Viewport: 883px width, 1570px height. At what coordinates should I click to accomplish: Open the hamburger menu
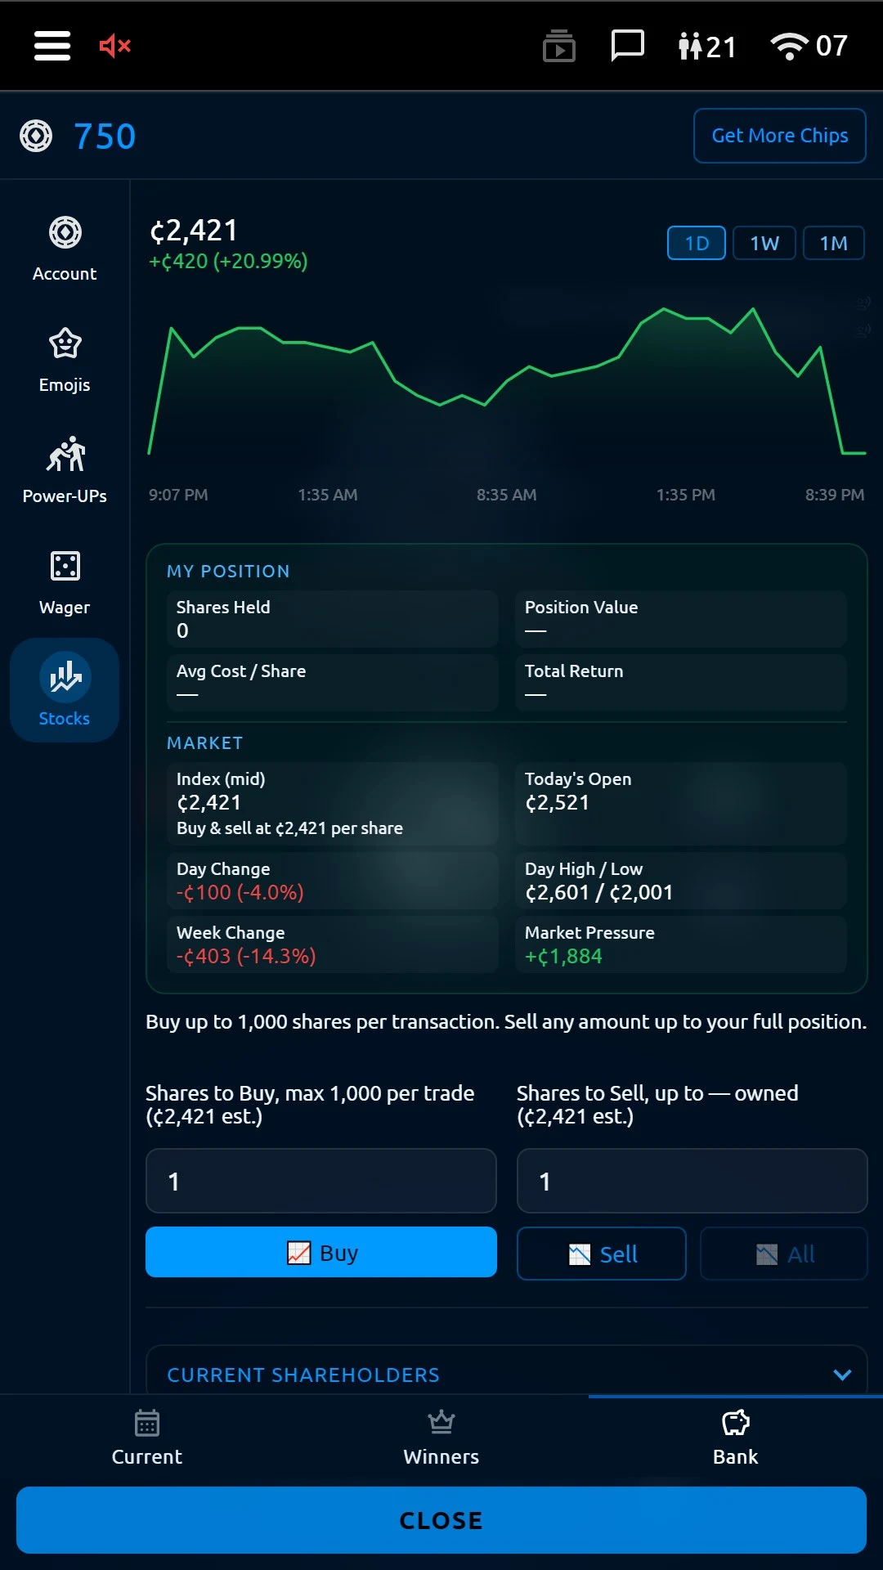[52, 46]
